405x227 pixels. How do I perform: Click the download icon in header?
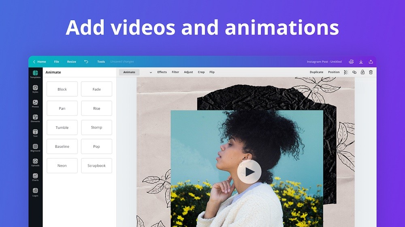tap(361, 62)
